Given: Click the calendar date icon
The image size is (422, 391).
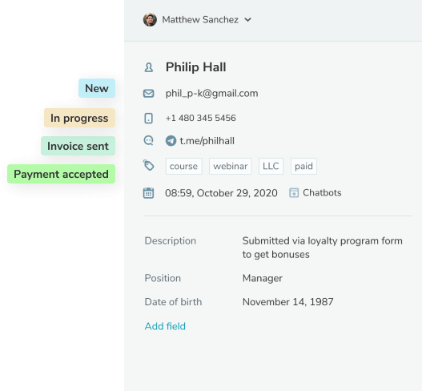Looking at the screenshot, I should [x=149, y=193].
